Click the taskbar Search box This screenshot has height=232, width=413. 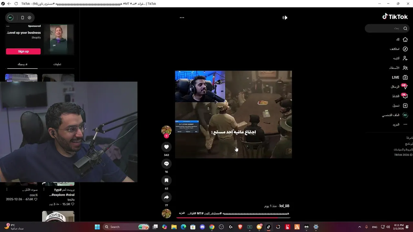coord(127,227)
